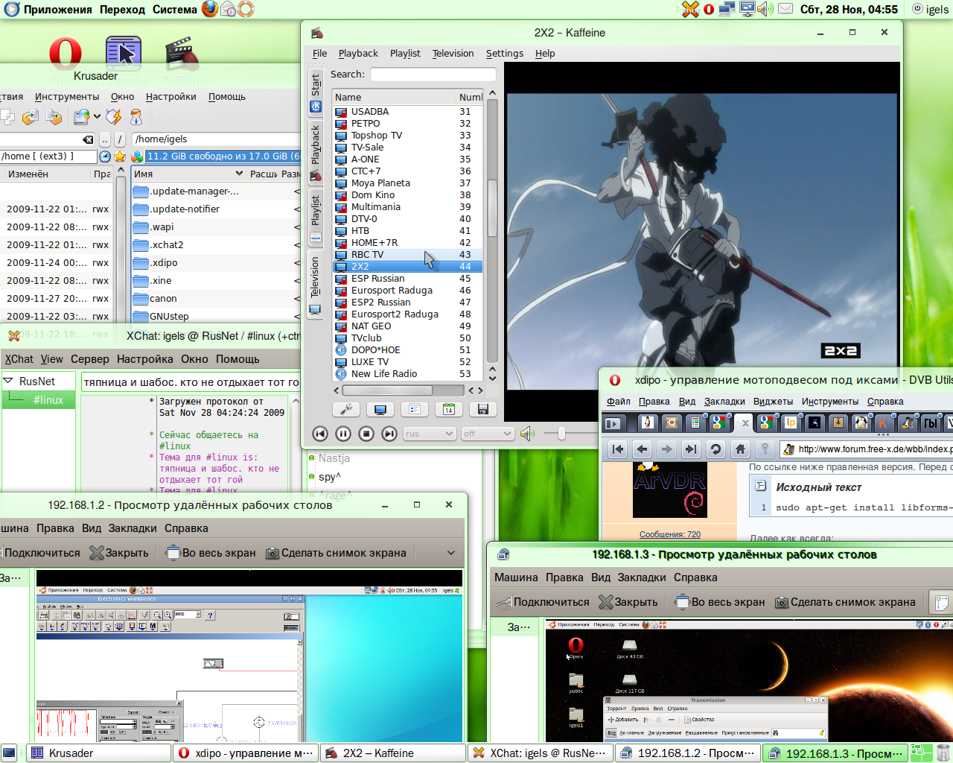Open the Приложения system menu
Image resolution: width=953 pixels, height=763 pixels.
[49, 10]
